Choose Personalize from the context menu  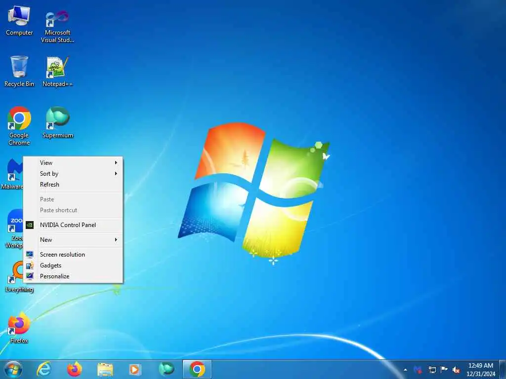(73, 276)
